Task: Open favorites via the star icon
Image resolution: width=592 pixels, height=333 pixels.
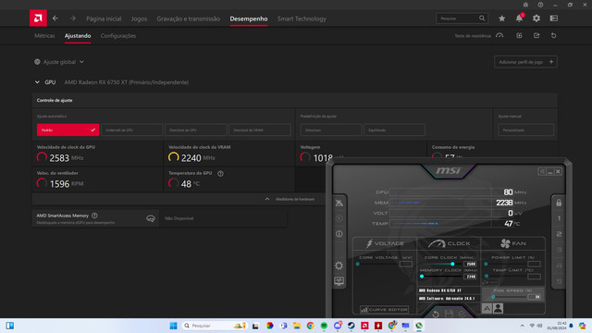Action: click(x=501, y=18)
